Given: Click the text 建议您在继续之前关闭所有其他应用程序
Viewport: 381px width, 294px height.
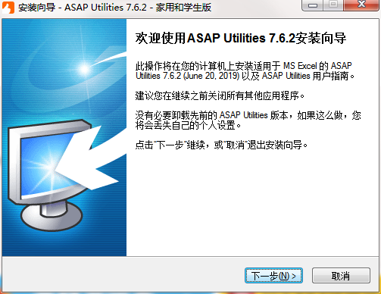Looking at the screenshot, I should (220, 95).
